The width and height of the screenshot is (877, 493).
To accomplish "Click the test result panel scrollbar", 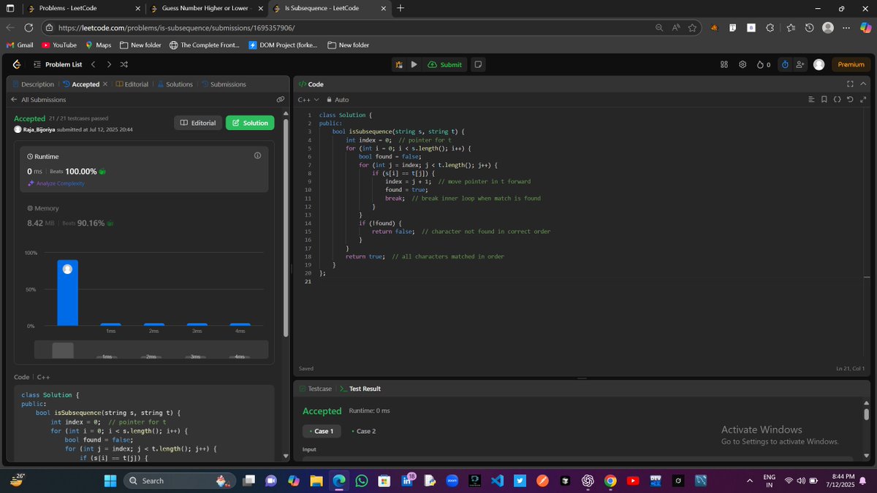I will (x=867, y=414).
